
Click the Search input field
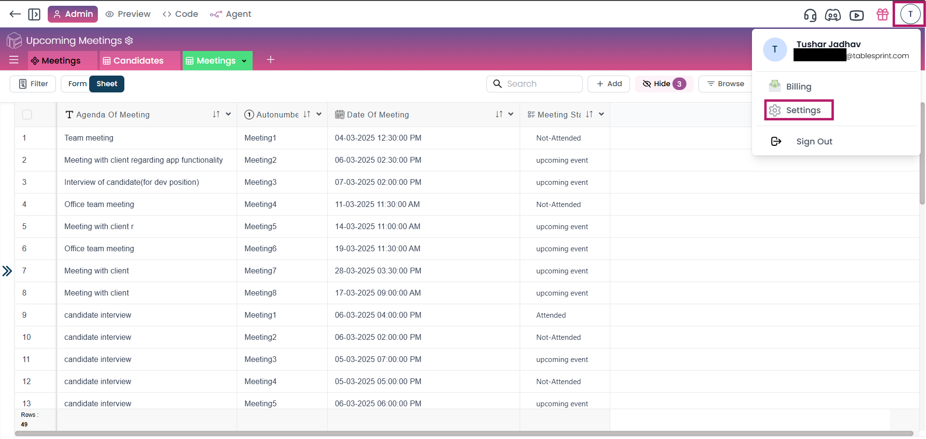[540, 84]
